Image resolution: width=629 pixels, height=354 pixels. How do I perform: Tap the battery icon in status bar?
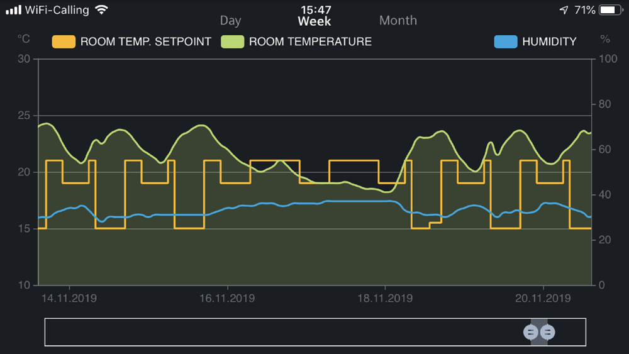click(x=611, y=10)
